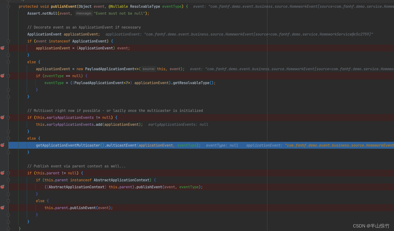
Task: Toggle breakpoint on 'this.earlyApplicationEvents != null' line
Action: (x=2, y=117)
